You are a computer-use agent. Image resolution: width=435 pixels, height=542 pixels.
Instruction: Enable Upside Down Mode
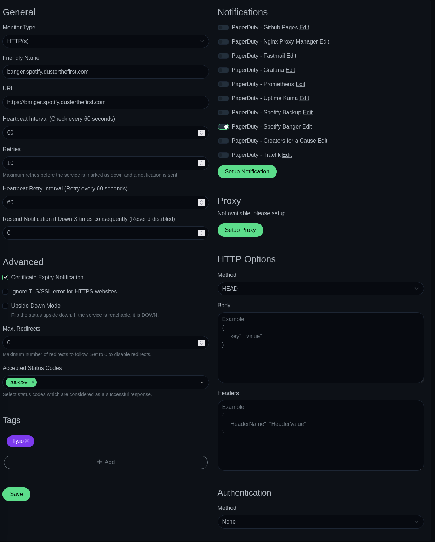point(5,306)
